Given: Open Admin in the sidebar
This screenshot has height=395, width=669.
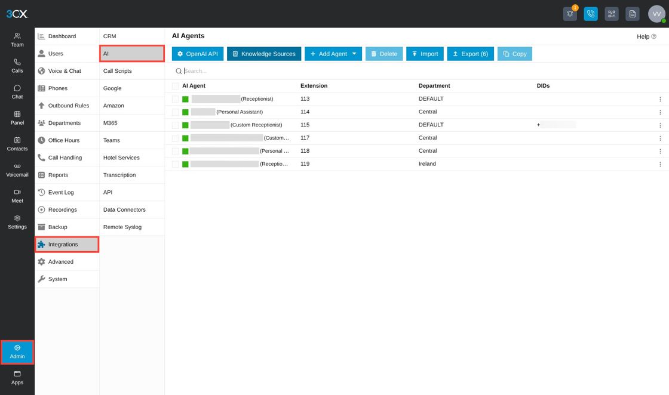Looking at the screenshot, I should pos(17,352).
